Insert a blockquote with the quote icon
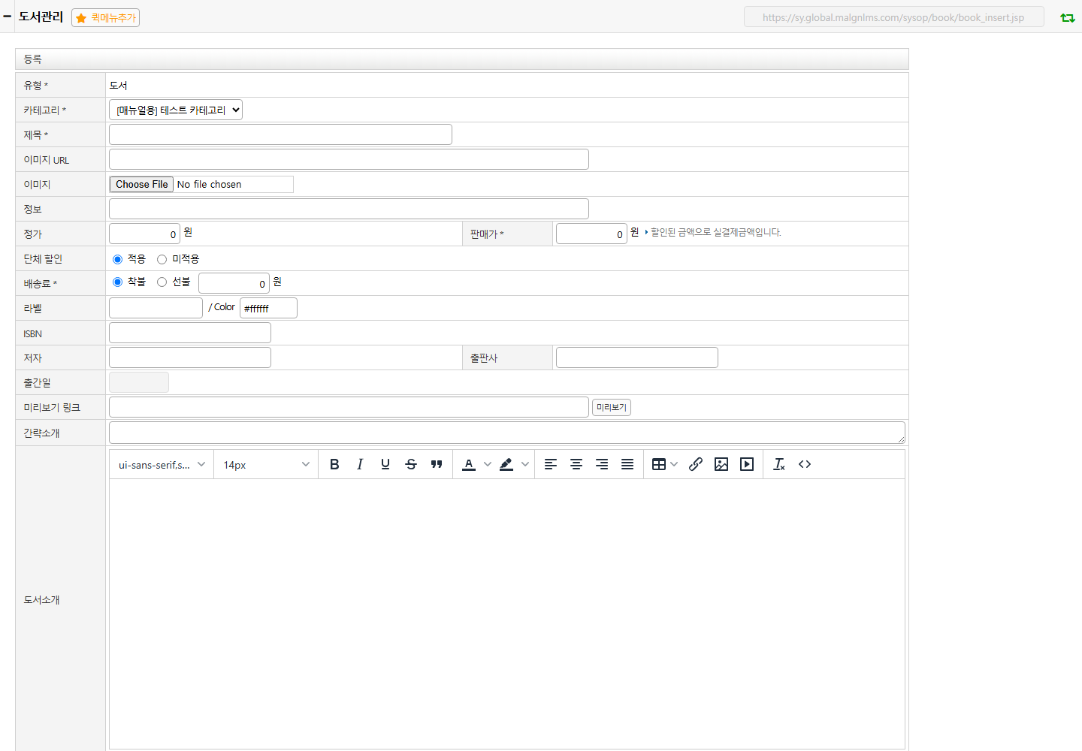The width and height of the screenshot is (1082, 751). pyautogui.click(x=437, y=464)
